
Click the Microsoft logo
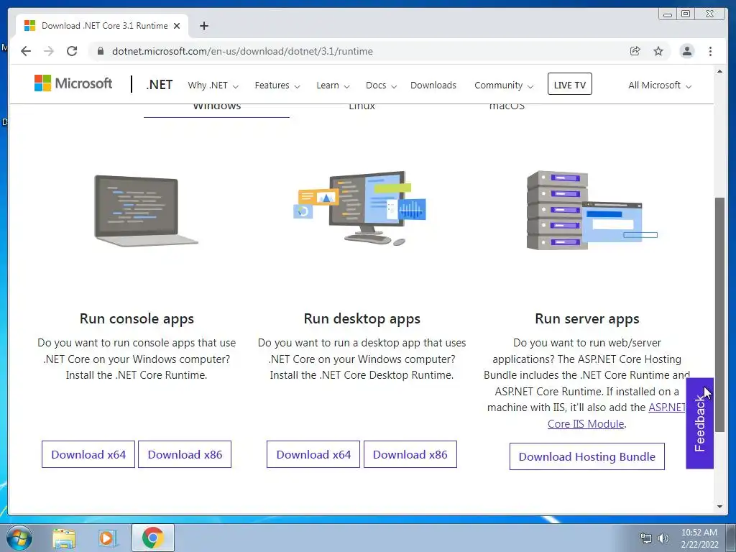point(73,83)
